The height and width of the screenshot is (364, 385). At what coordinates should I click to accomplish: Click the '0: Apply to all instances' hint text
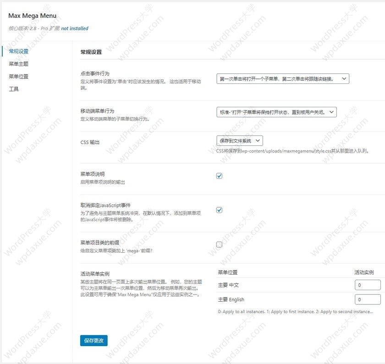(295, 312)
